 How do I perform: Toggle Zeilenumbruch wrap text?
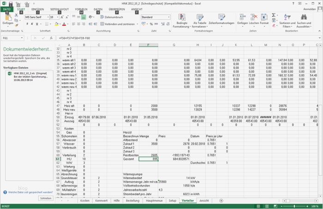tap(112, 17)
